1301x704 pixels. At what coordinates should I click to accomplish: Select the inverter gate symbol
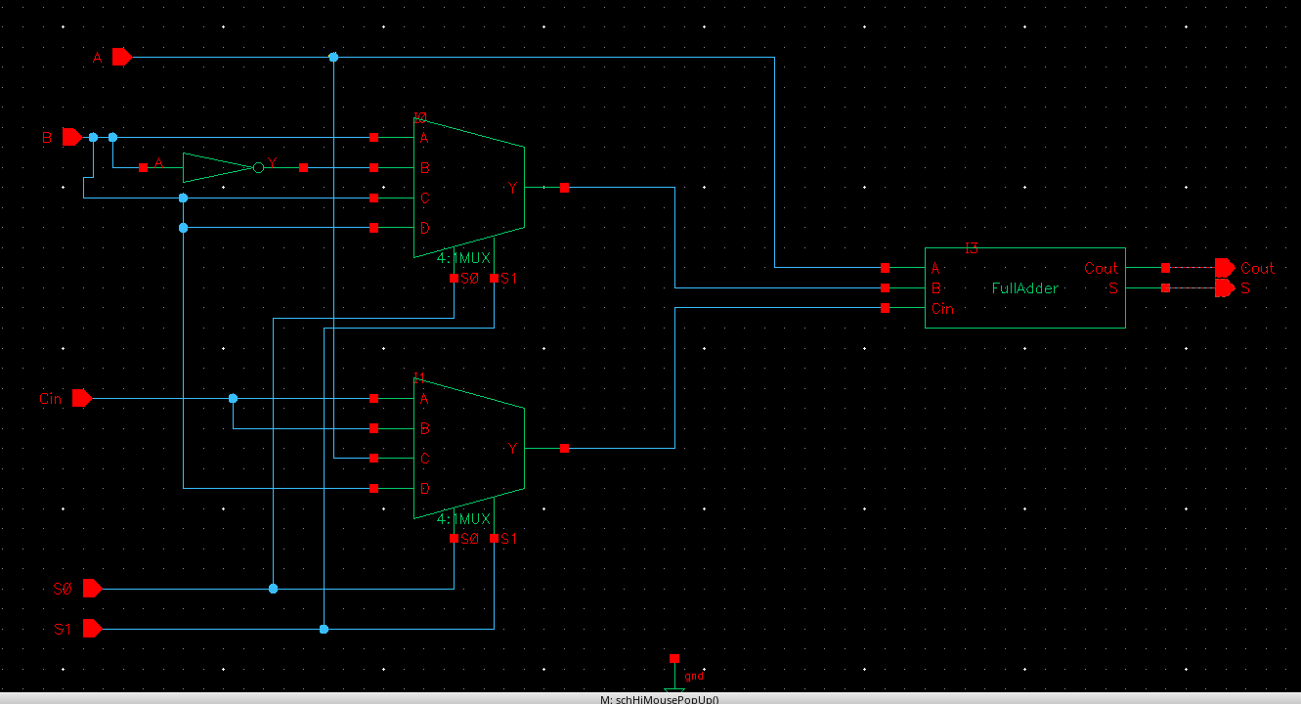[x=223, y=168]
